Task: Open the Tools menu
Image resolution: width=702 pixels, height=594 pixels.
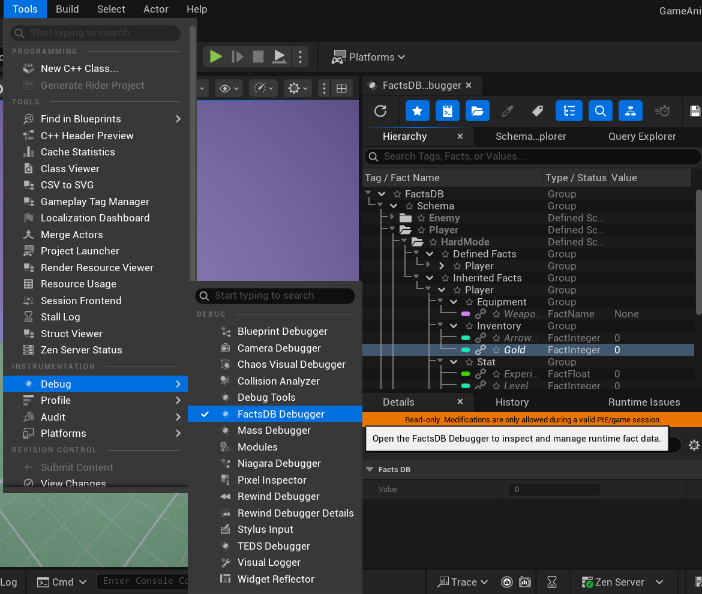Action: (x=25, y=9)
